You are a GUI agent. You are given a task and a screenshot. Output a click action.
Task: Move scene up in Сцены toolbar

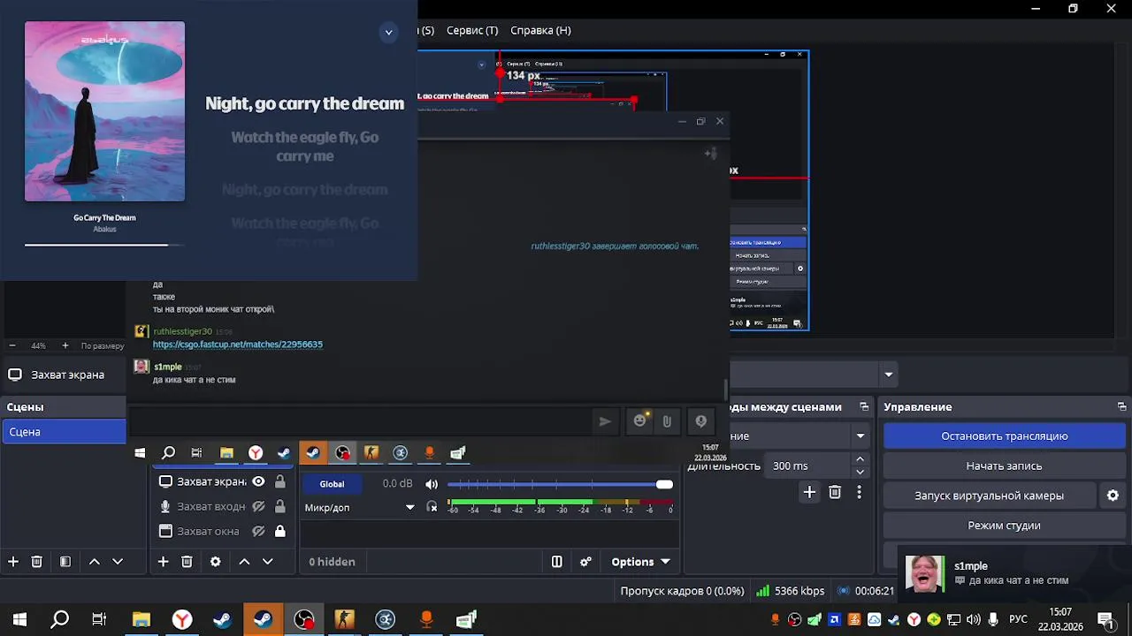pyautogui.click(x=94, y=562)
